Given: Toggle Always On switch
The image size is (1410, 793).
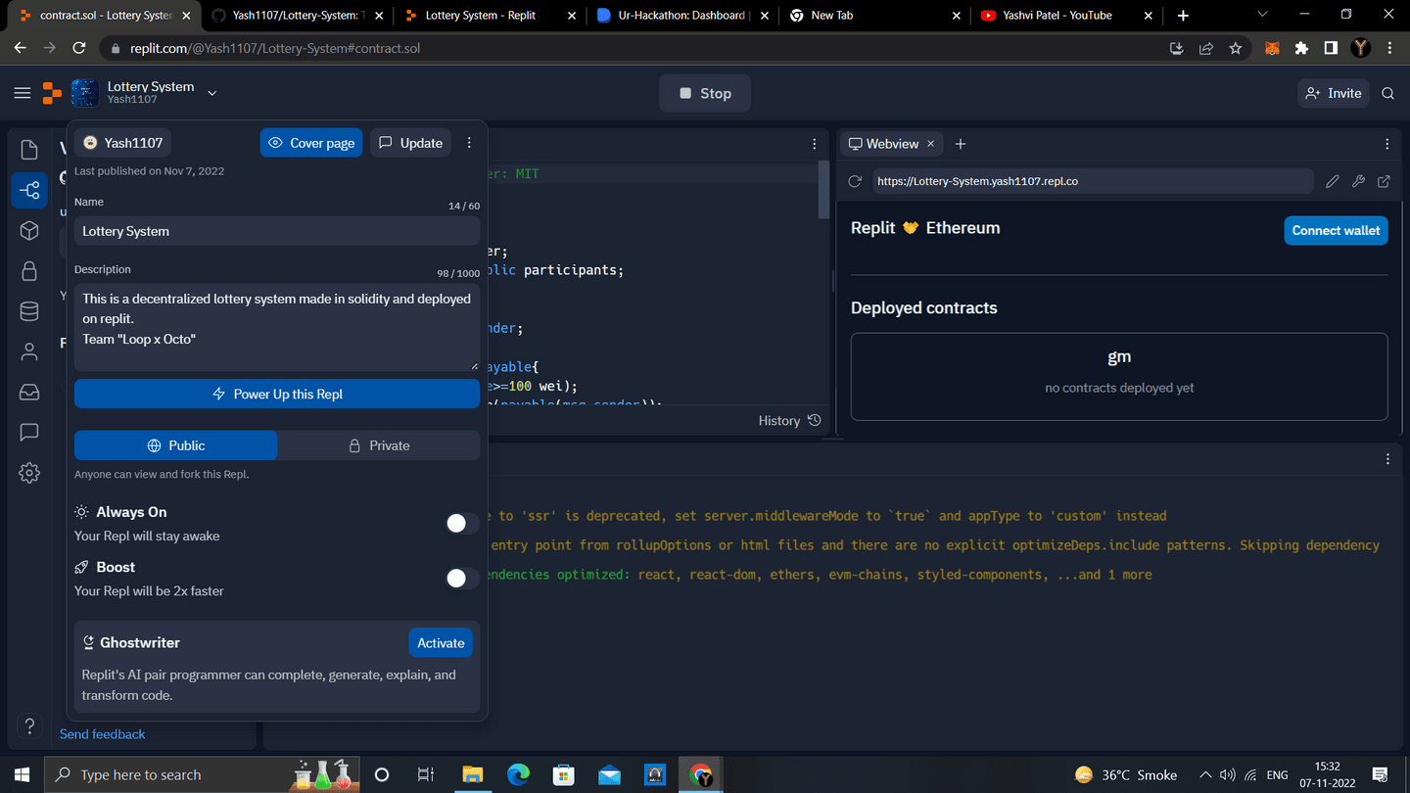Looking at the screenshot, I should (462, 524).
